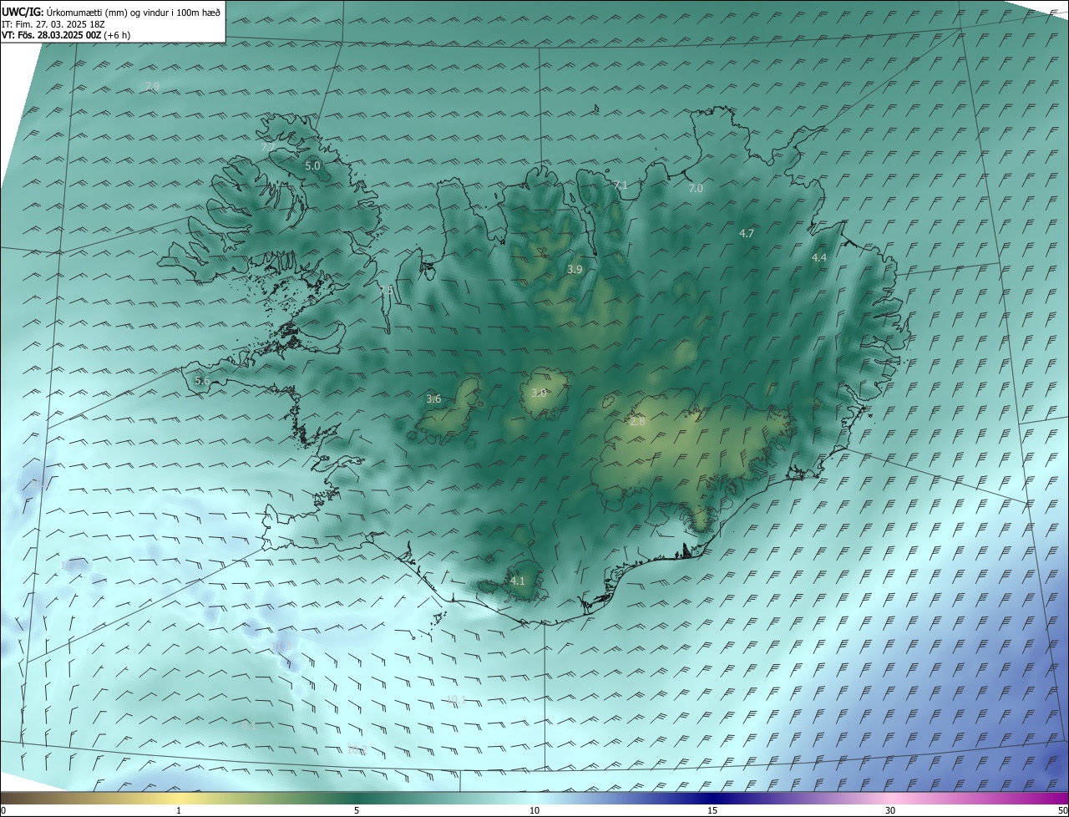Click the 3.6 value label on the glacier
Screen dimensions: 1069x817
[433, 399]
